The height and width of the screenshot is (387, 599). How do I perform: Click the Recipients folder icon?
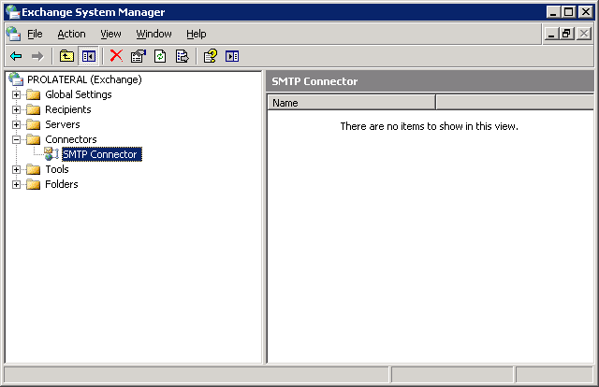coord(34,109)
